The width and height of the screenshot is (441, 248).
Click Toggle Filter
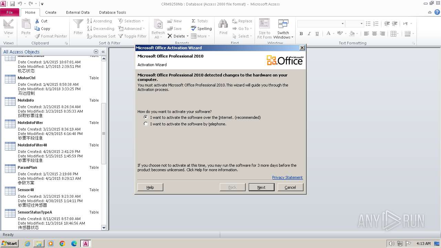point(132,36)
